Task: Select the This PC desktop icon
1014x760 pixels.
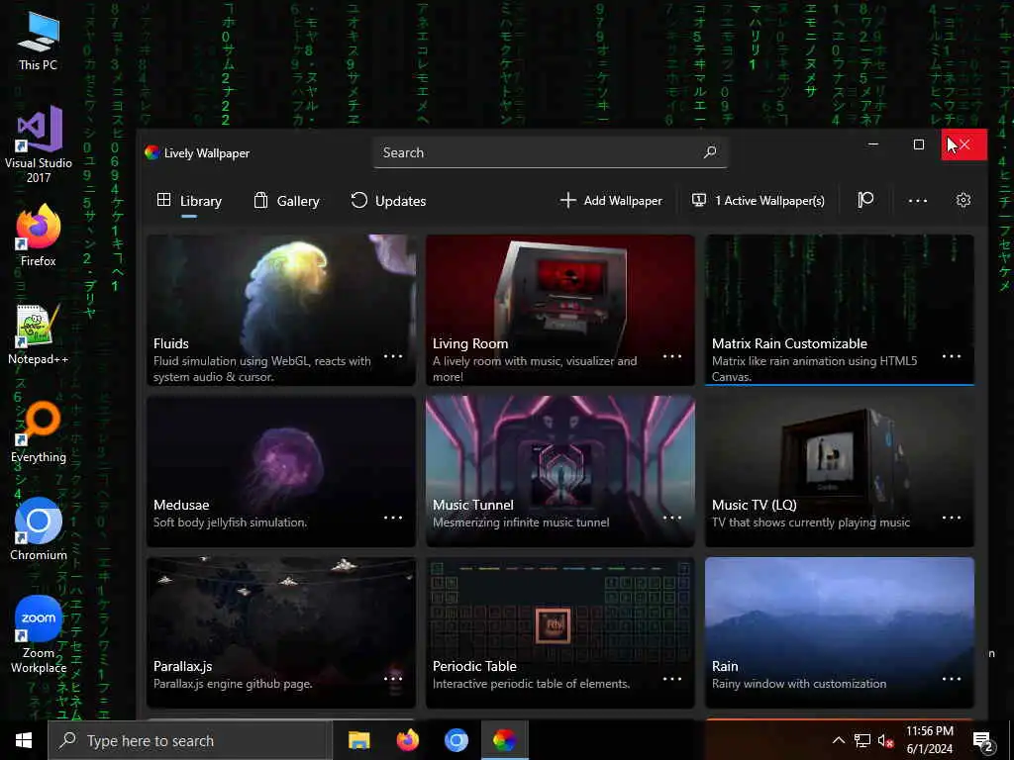Action: (x=39, y=42)
